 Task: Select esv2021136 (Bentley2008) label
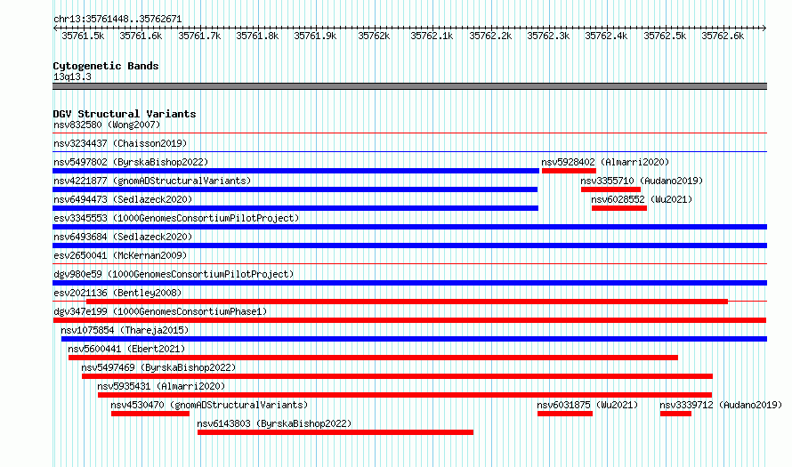[117, 293]
